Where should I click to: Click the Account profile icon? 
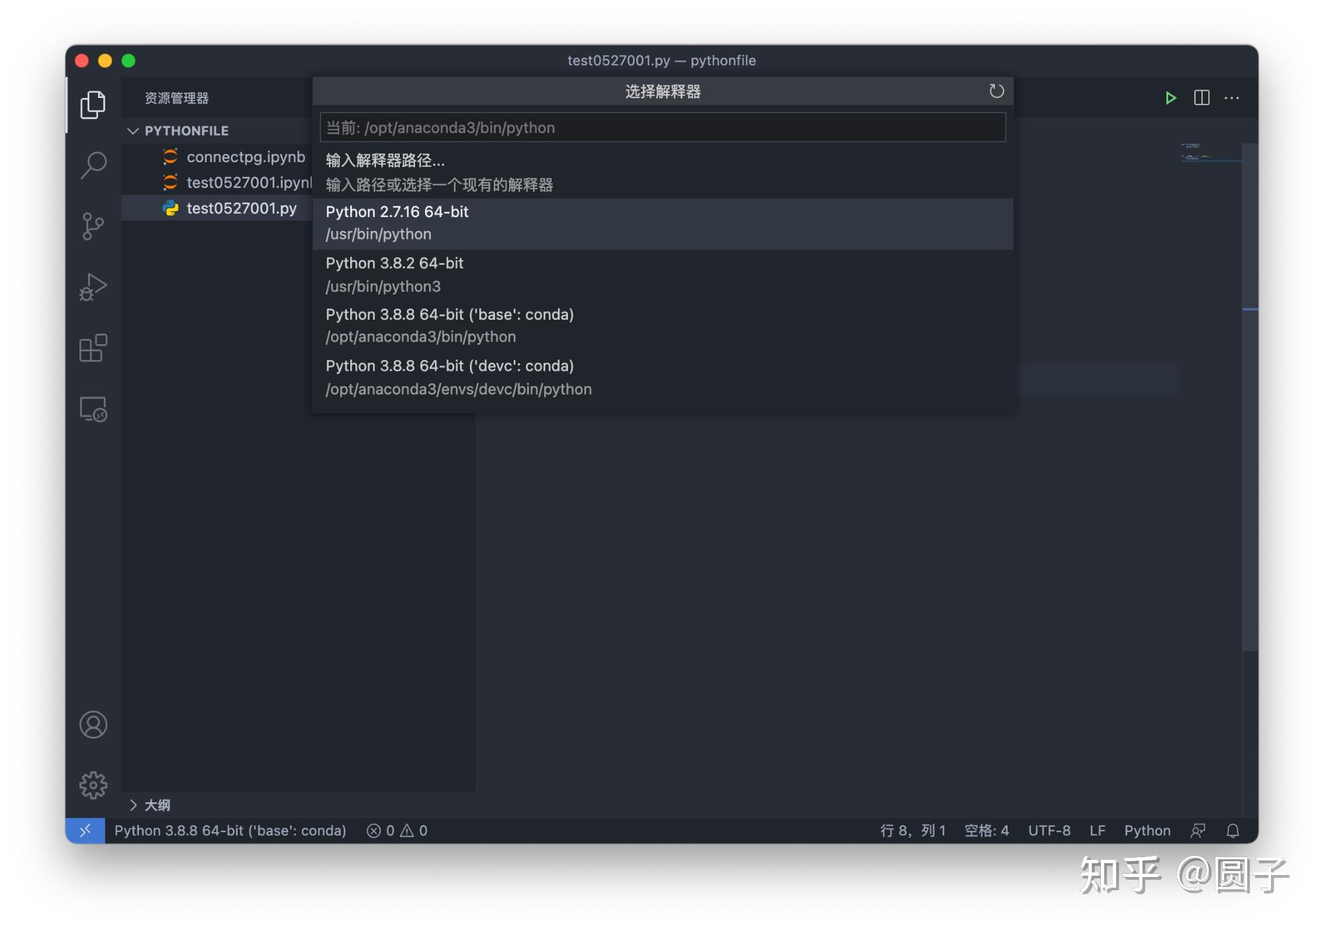[93, 725]
